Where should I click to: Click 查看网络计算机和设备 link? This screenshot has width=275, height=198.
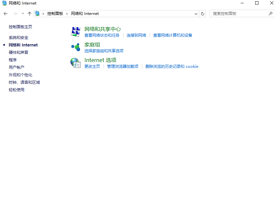coord(173,35)
